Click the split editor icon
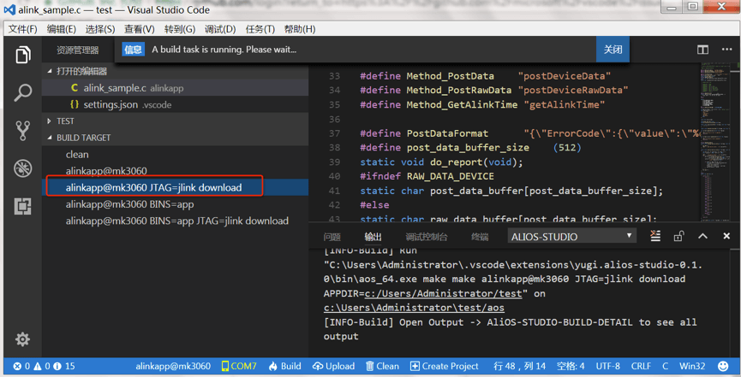Image resolution: width=741 pixels, height=377 pixels. point(702,50)
